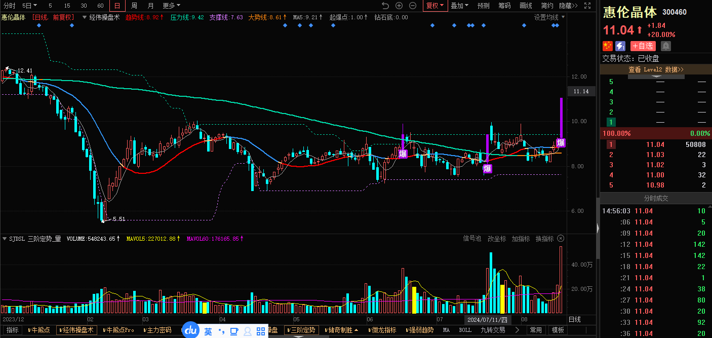Zoom in chart with plus circle icon
This screenshot has height=338, width=712.
pyautogui.click(x=399, y=6)
